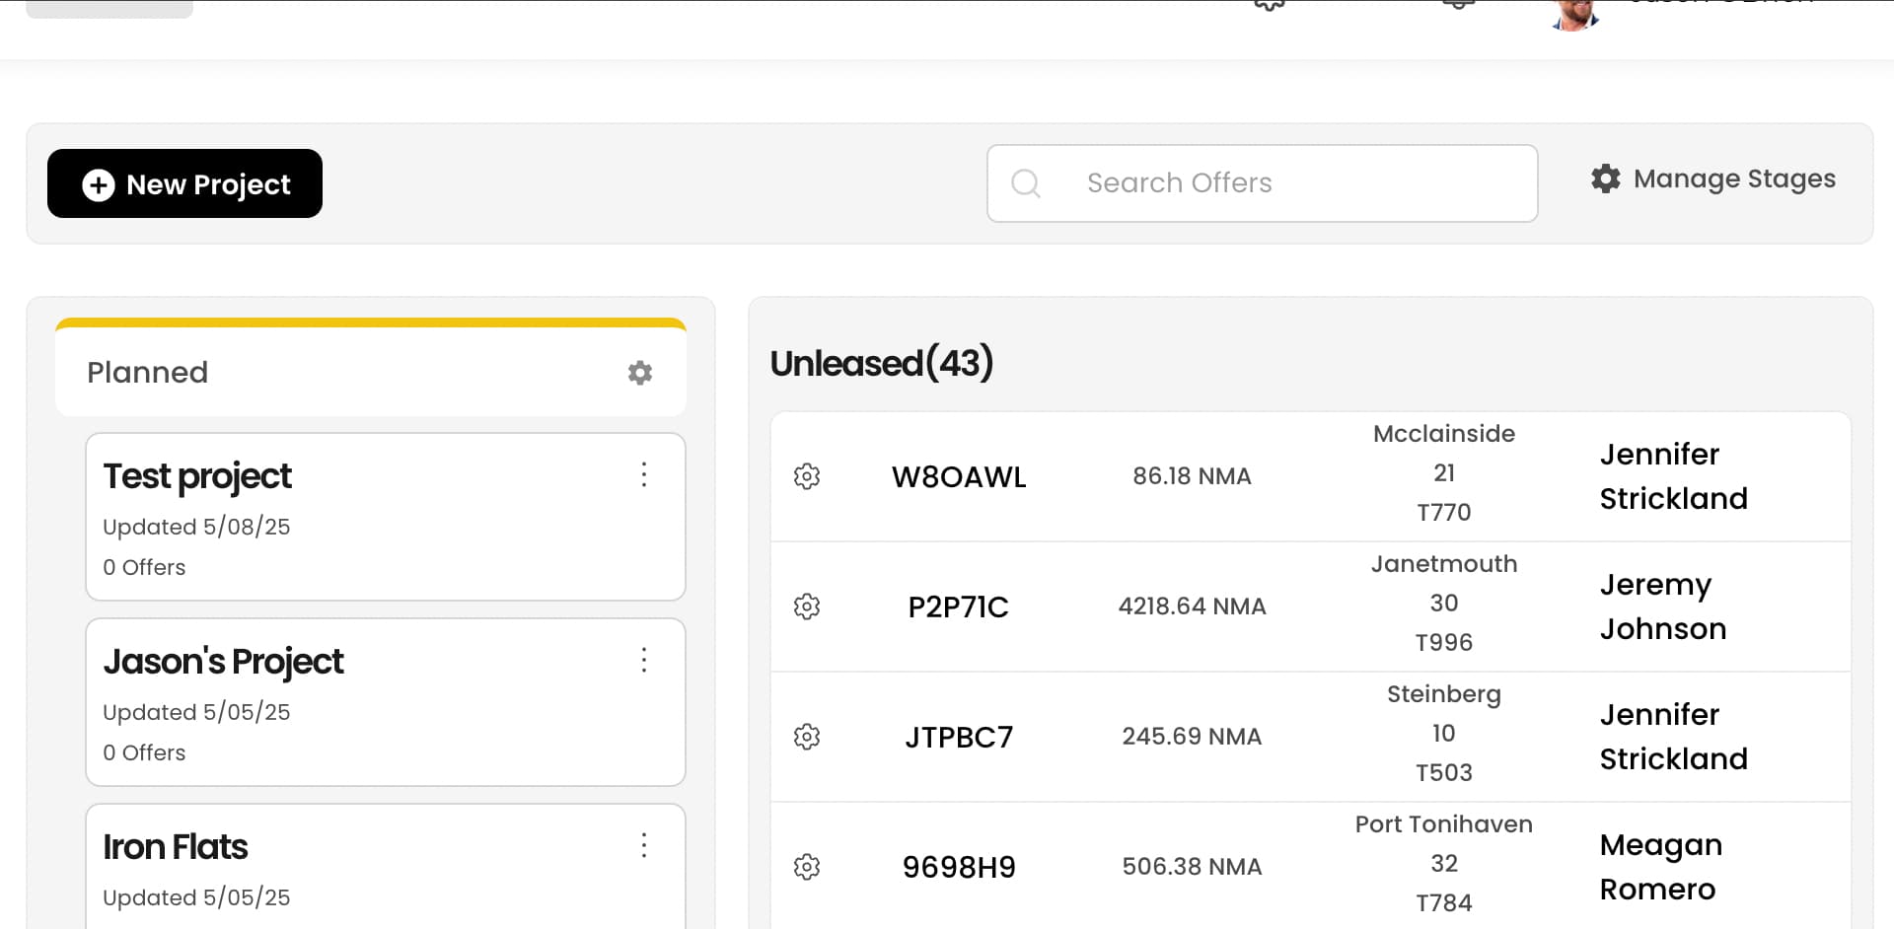Click the Janetmouth location cell
1894x929 pixels.
[x=1444, y=604]
